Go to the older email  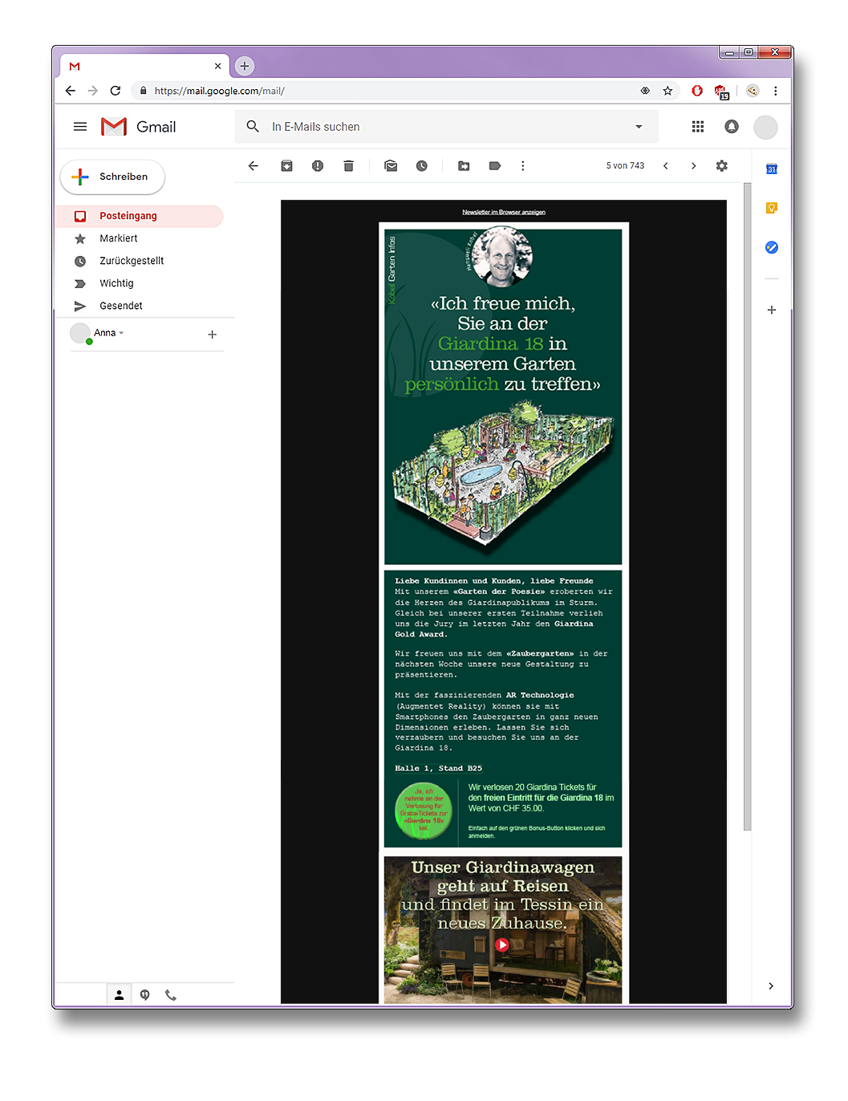tap(694, 166)
